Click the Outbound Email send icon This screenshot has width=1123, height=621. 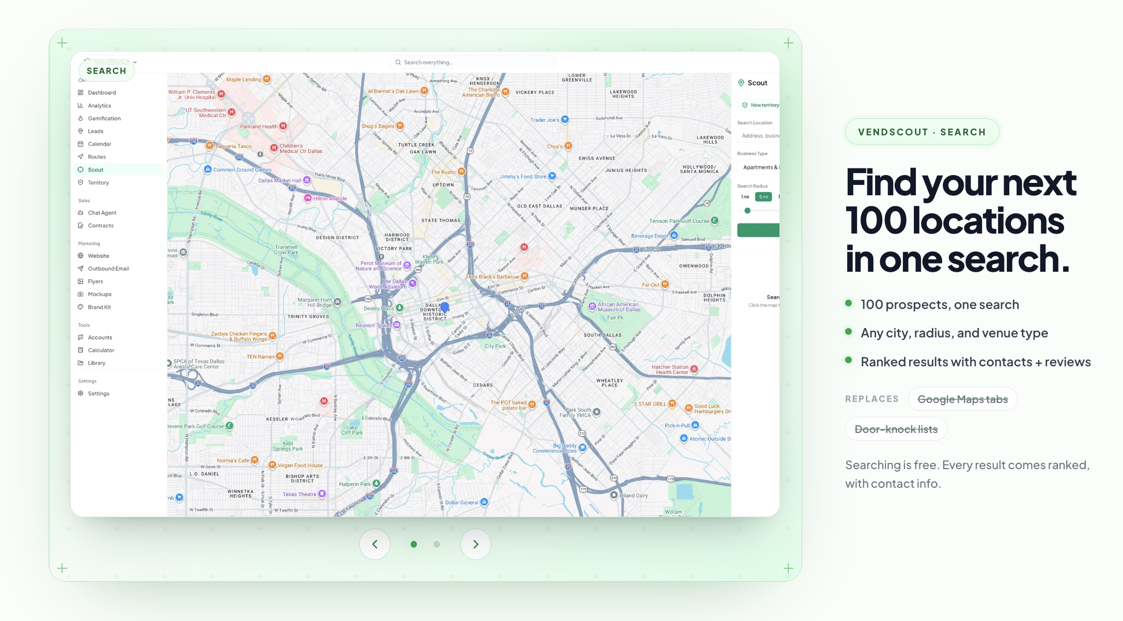pos(81,269)
